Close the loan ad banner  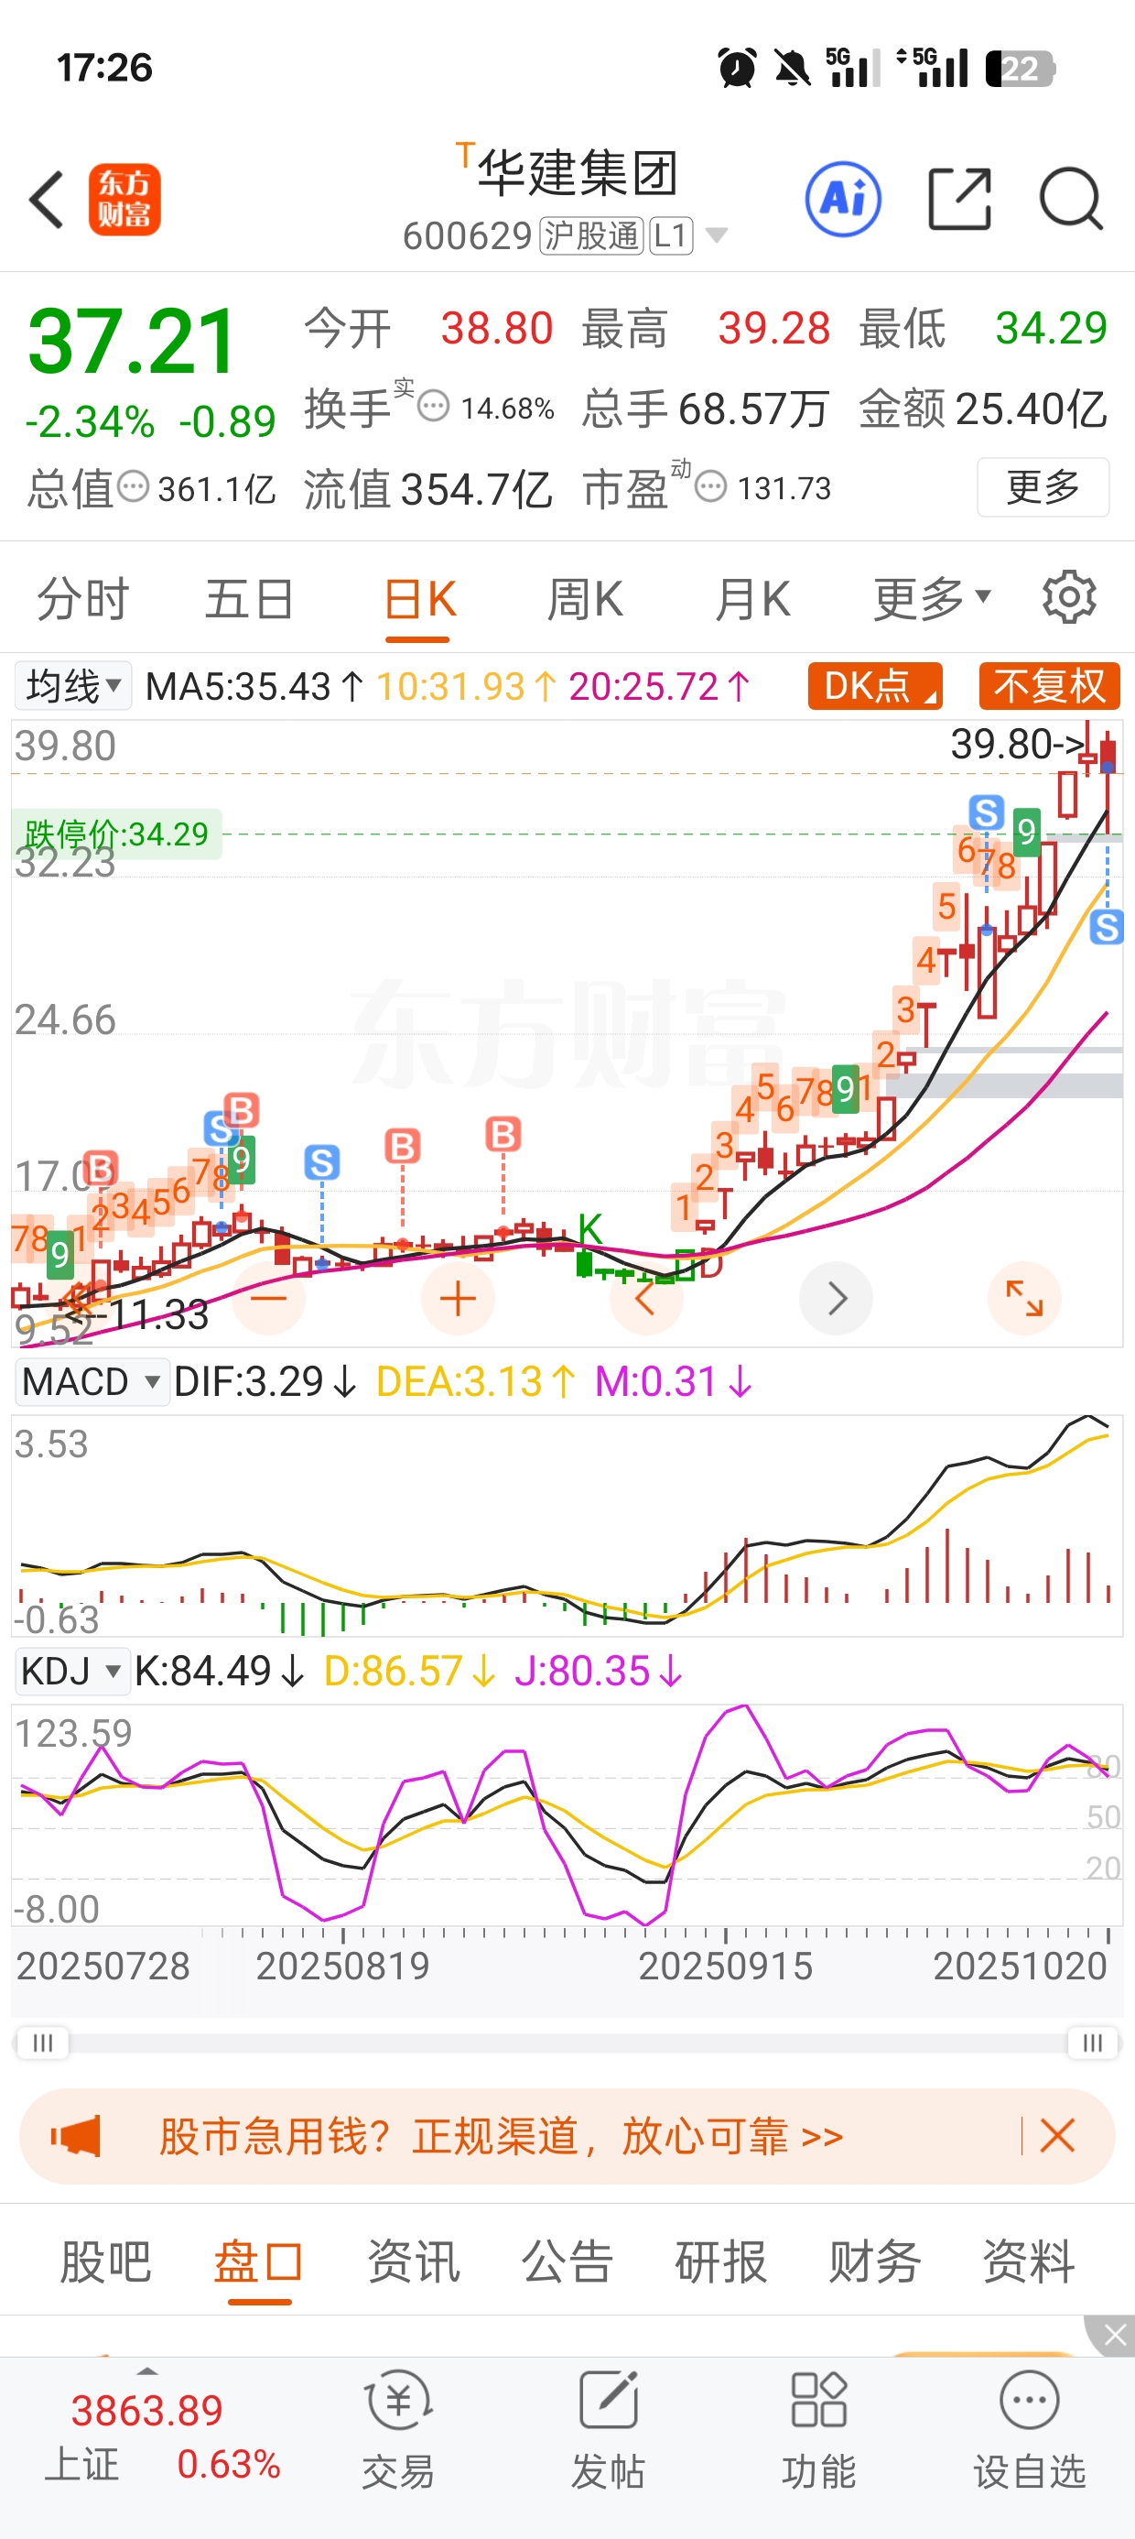[1057, 2136]
